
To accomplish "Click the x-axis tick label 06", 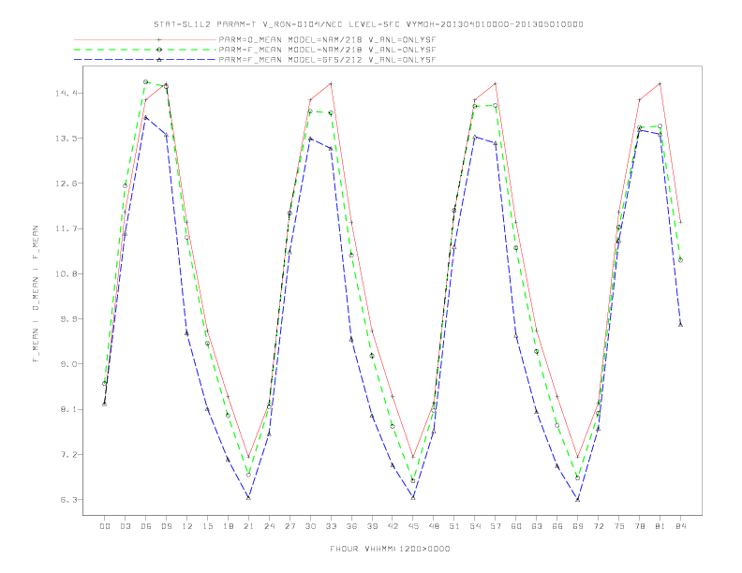I will click(x=146, y=526).
